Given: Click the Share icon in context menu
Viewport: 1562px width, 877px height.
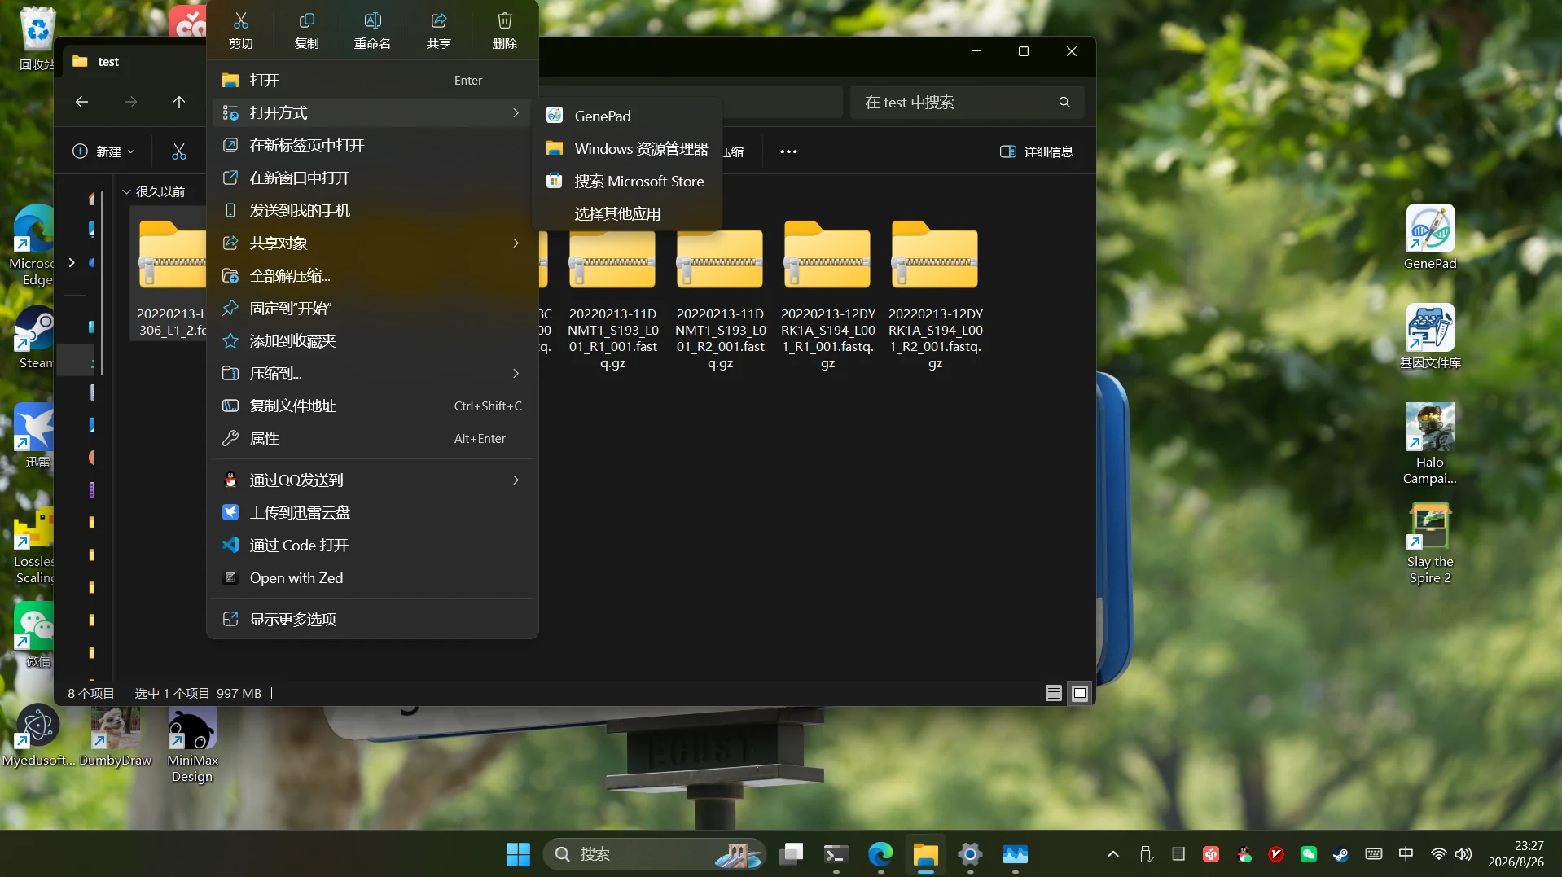Looking at the screenshot, I should (439, 30).
